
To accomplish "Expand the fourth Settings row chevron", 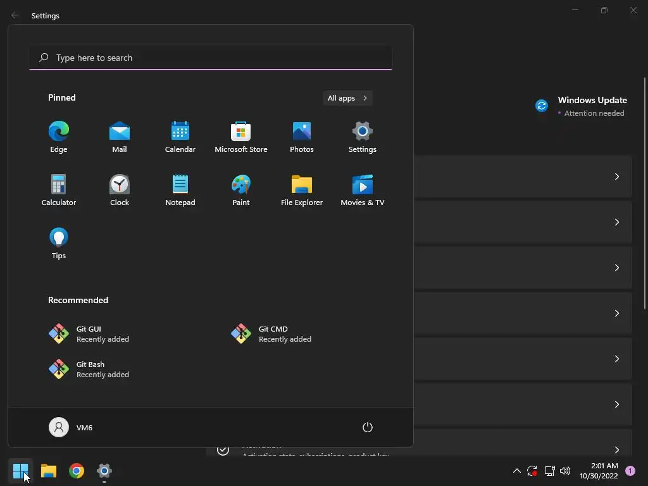I will [x=616, y=313].
